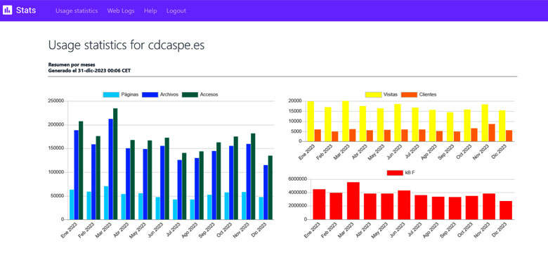Screen dimensions: 548x253
Task: Click the Páginas legend label
Action: [x=130, y=95]
